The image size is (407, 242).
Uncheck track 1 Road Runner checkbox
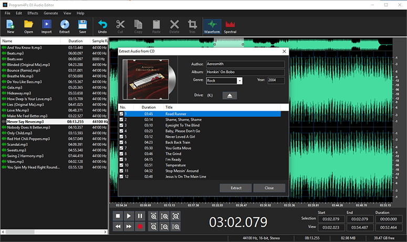[x=122, y=113]
